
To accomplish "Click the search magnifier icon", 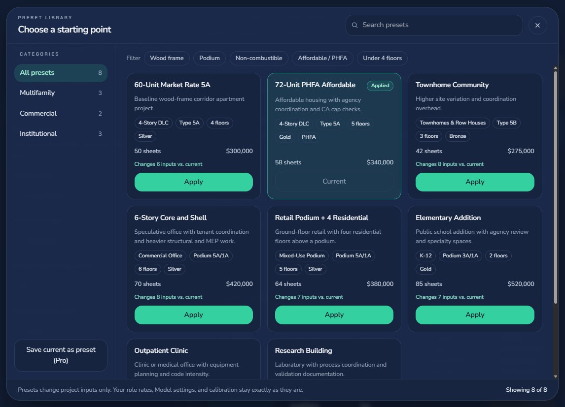I will point(354,25).
